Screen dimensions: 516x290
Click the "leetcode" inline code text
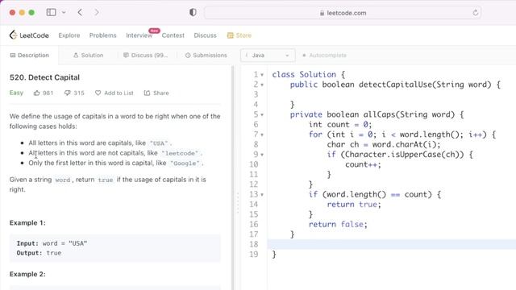(x=180, y=153)
